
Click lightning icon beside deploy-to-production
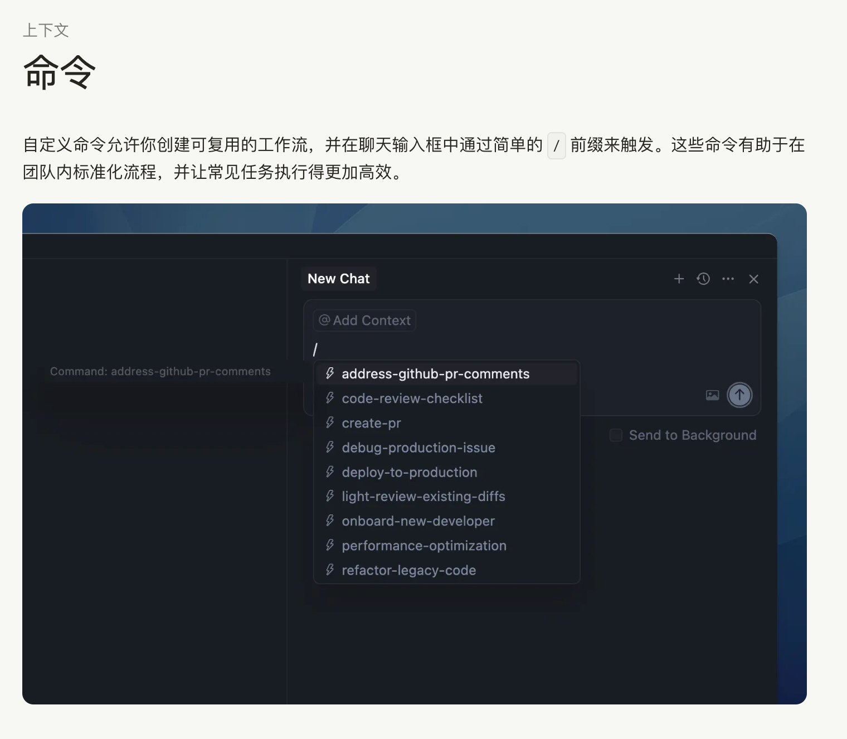click(330, 471)
